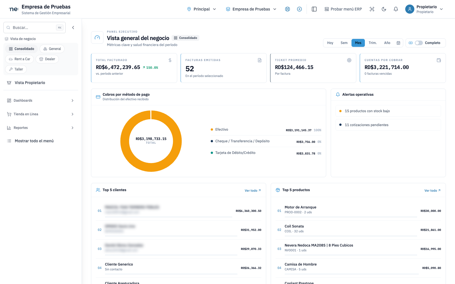Open Ver todo for Top 5 productos
The width and height of the screenshot is (455, 284).
(x=433, y=191)
